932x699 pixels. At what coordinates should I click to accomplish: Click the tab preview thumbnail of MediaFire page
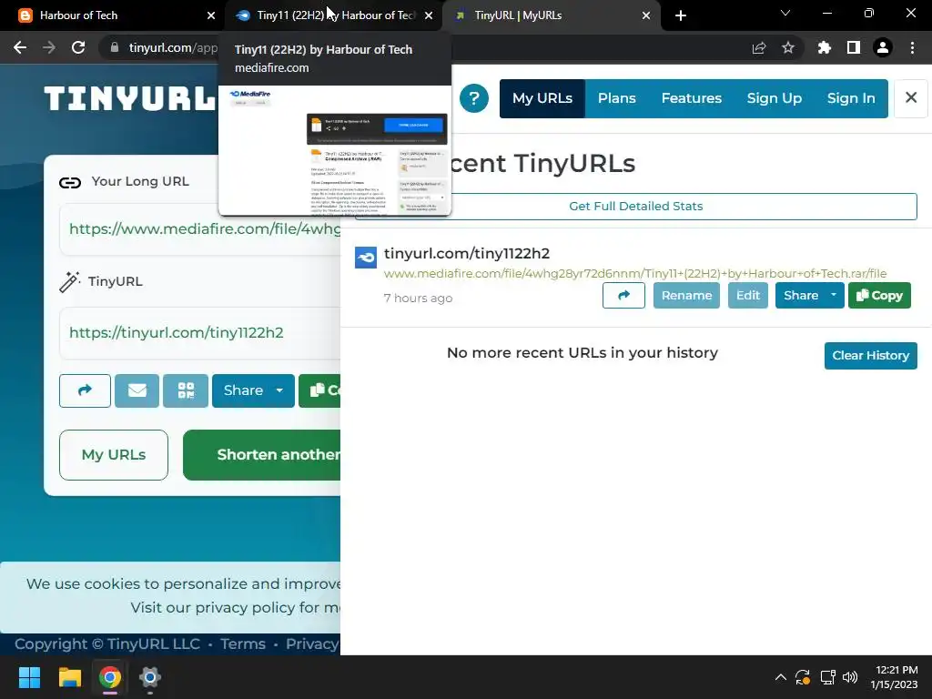tap(335, 150)
